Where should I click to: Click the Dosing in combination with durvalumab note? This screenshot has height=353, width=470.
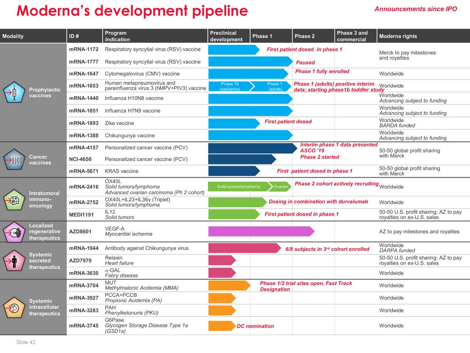[x=318, y=202]
